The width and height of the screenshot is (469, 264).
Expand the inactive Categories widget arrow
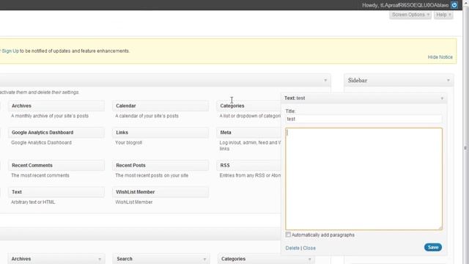coord(309,259)
